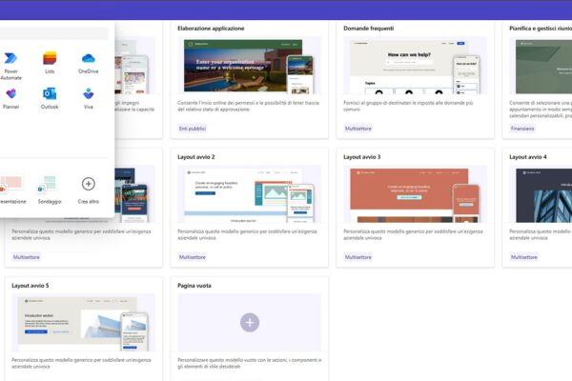Choose the Layout avvio 3 thumbnail
The image size is (572, 381).
pos(415,194)
